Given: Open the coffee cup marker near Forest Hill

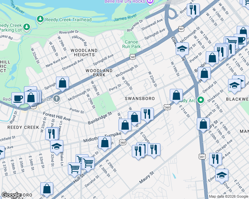Looking at the screenshot, I should pyautogui.click(x=18, y=99).
